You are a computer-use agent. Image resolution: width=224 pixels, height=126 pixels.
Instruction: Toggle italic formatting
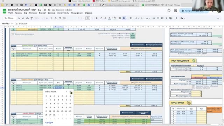click(101, 18)
